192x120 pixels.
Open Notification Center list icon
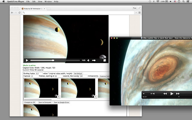coord(188,1)
